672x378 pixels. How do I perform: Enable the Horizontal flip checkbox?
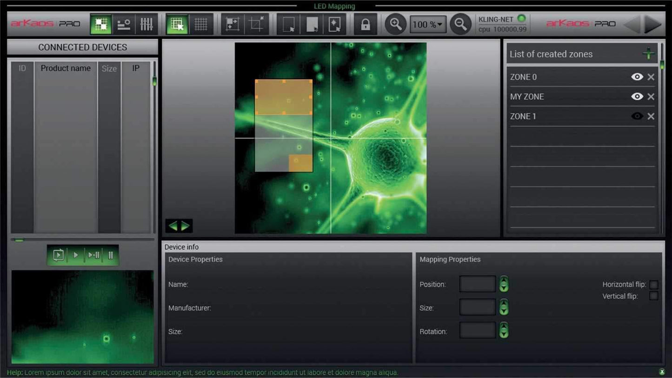point(654,284)
